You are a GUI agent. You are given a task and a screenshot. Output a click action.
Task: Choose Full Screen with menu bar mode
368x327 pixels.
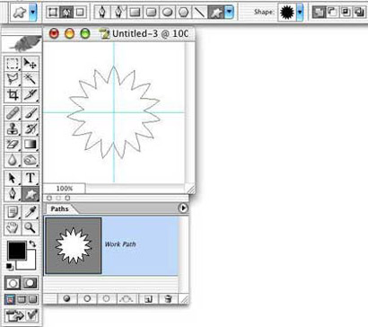coord(22,299)
